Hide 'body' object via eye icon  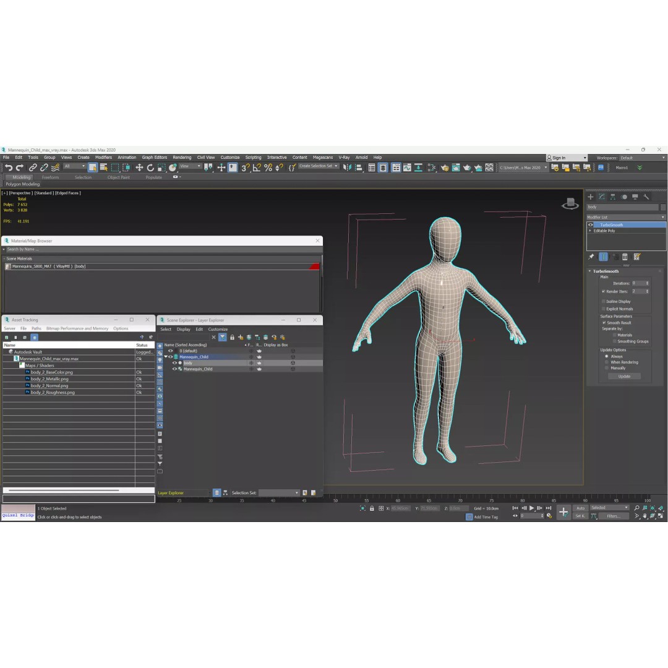174,363
